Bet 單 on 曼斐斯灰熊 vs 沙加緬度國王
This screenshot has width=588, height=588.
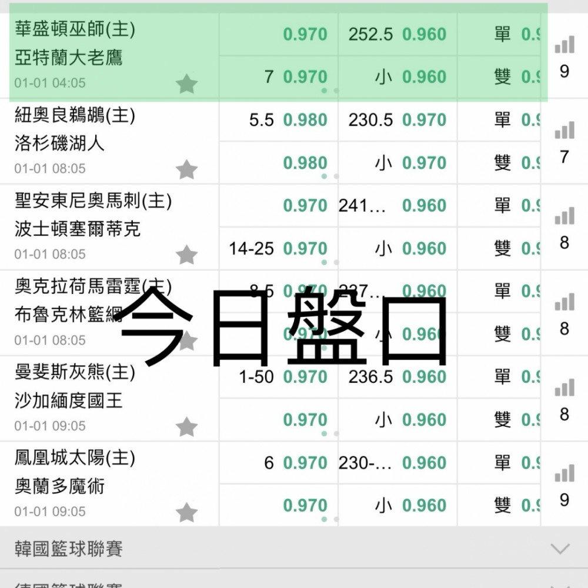(x=499, y=377)
